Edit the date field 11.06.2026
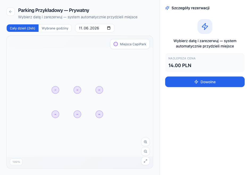This screenshot has width=250, height=175. (95, 28)
